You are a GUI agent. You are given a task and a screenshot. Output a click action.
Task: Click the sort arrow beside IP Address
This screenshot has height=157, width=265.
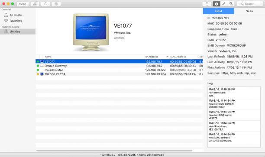[x=168, y=57]
